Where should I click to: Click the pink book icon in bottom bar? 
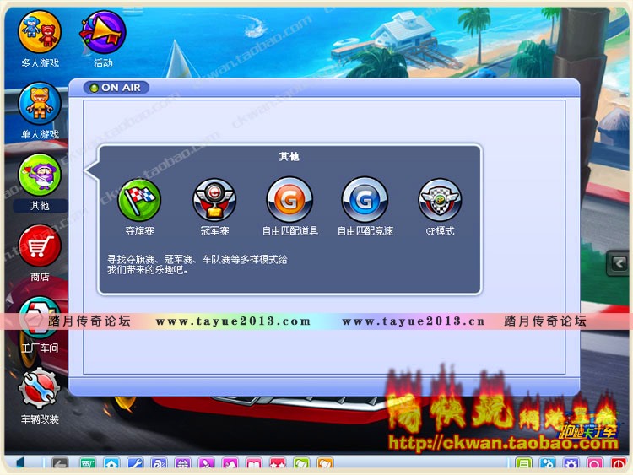click(x=254, y=464)
